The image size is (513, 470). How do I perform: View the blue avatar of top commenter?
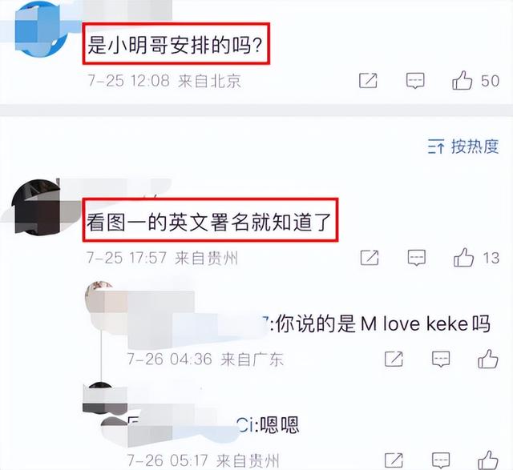[41, 28]
